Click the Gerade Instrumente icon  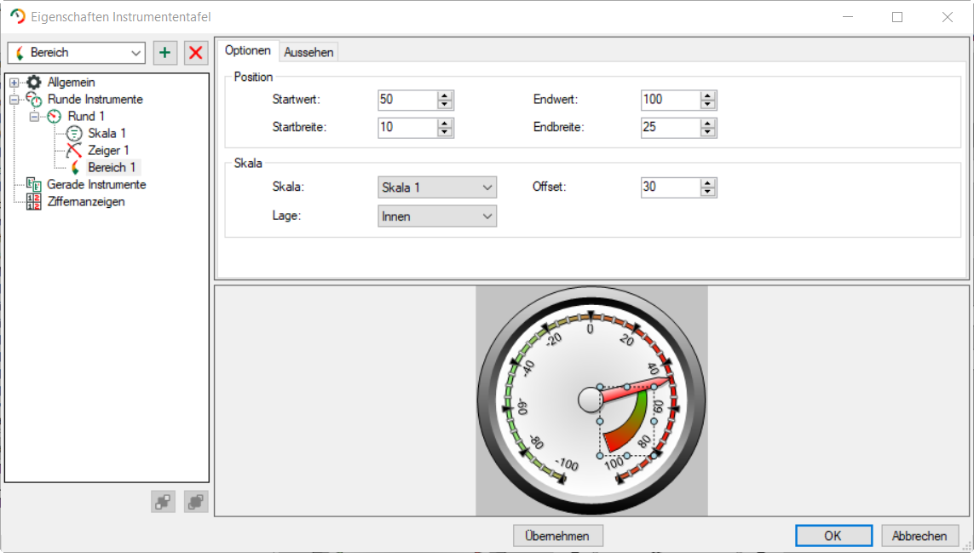pos(34,185)
